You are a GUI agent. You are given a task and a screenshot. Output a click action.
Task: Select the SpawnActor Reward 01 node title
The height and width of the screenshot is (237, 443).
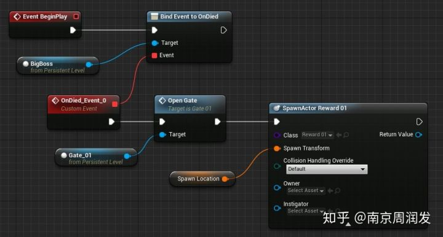pos(314,108)
